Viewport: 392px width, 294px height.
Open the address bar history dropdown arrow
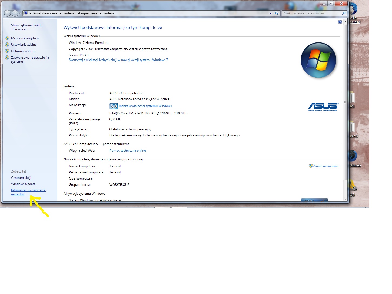pyautogui.click(x=270, y=13)
